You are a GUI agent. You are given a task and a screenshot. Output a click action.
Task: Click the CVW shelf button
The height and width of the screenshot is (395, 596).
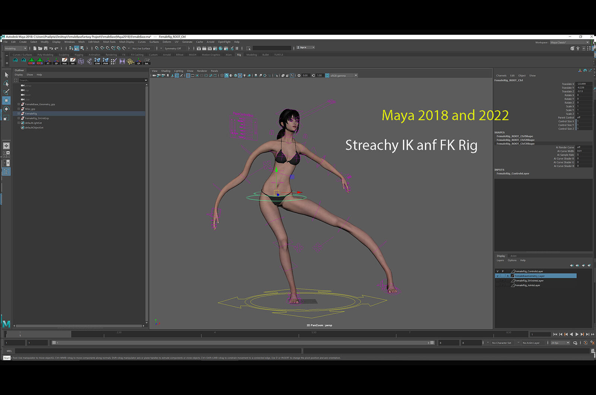[97, 61]
